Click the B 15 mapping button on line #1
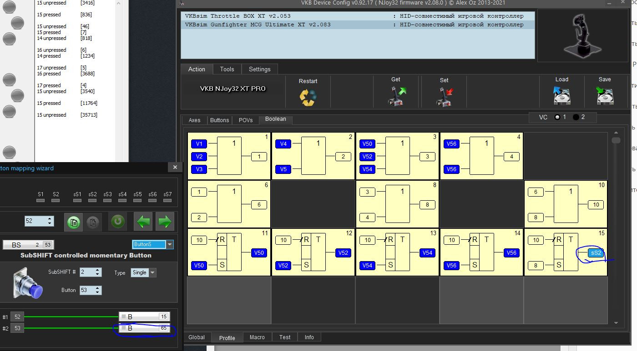 [x=144, y=316]
